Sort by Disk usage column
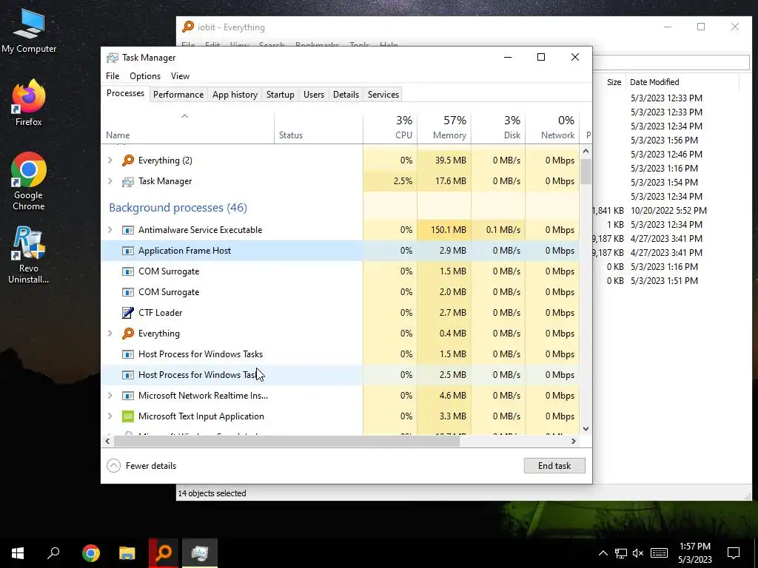The width and height of the screenshot is (758, 568). pyautogui.click(x=498, y=129)
